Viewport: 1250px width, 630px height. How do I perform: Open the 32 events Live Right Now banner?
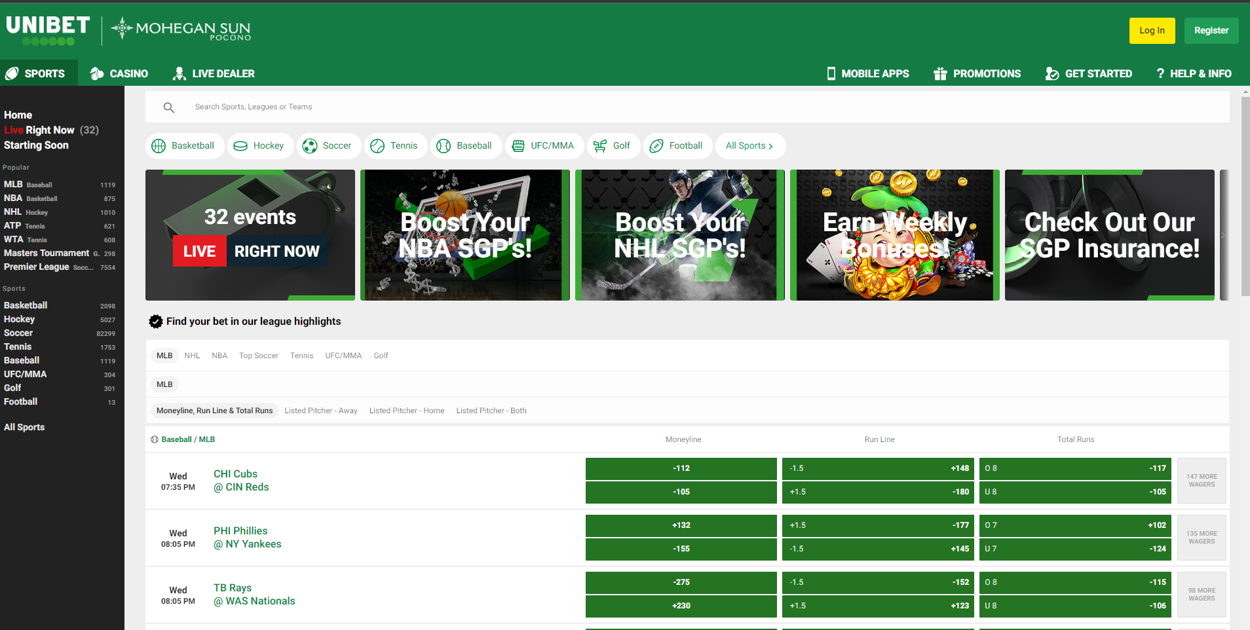click(x=250, y=235)
